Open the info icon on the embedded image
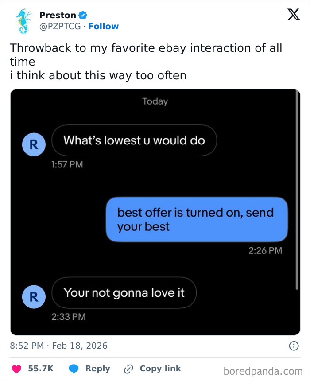The width and height of the screenshot is (310, 381). [x=294, y=346]
